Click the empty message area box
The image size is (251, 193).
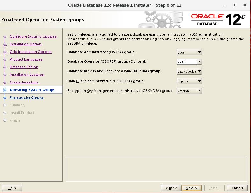[156, 169]
